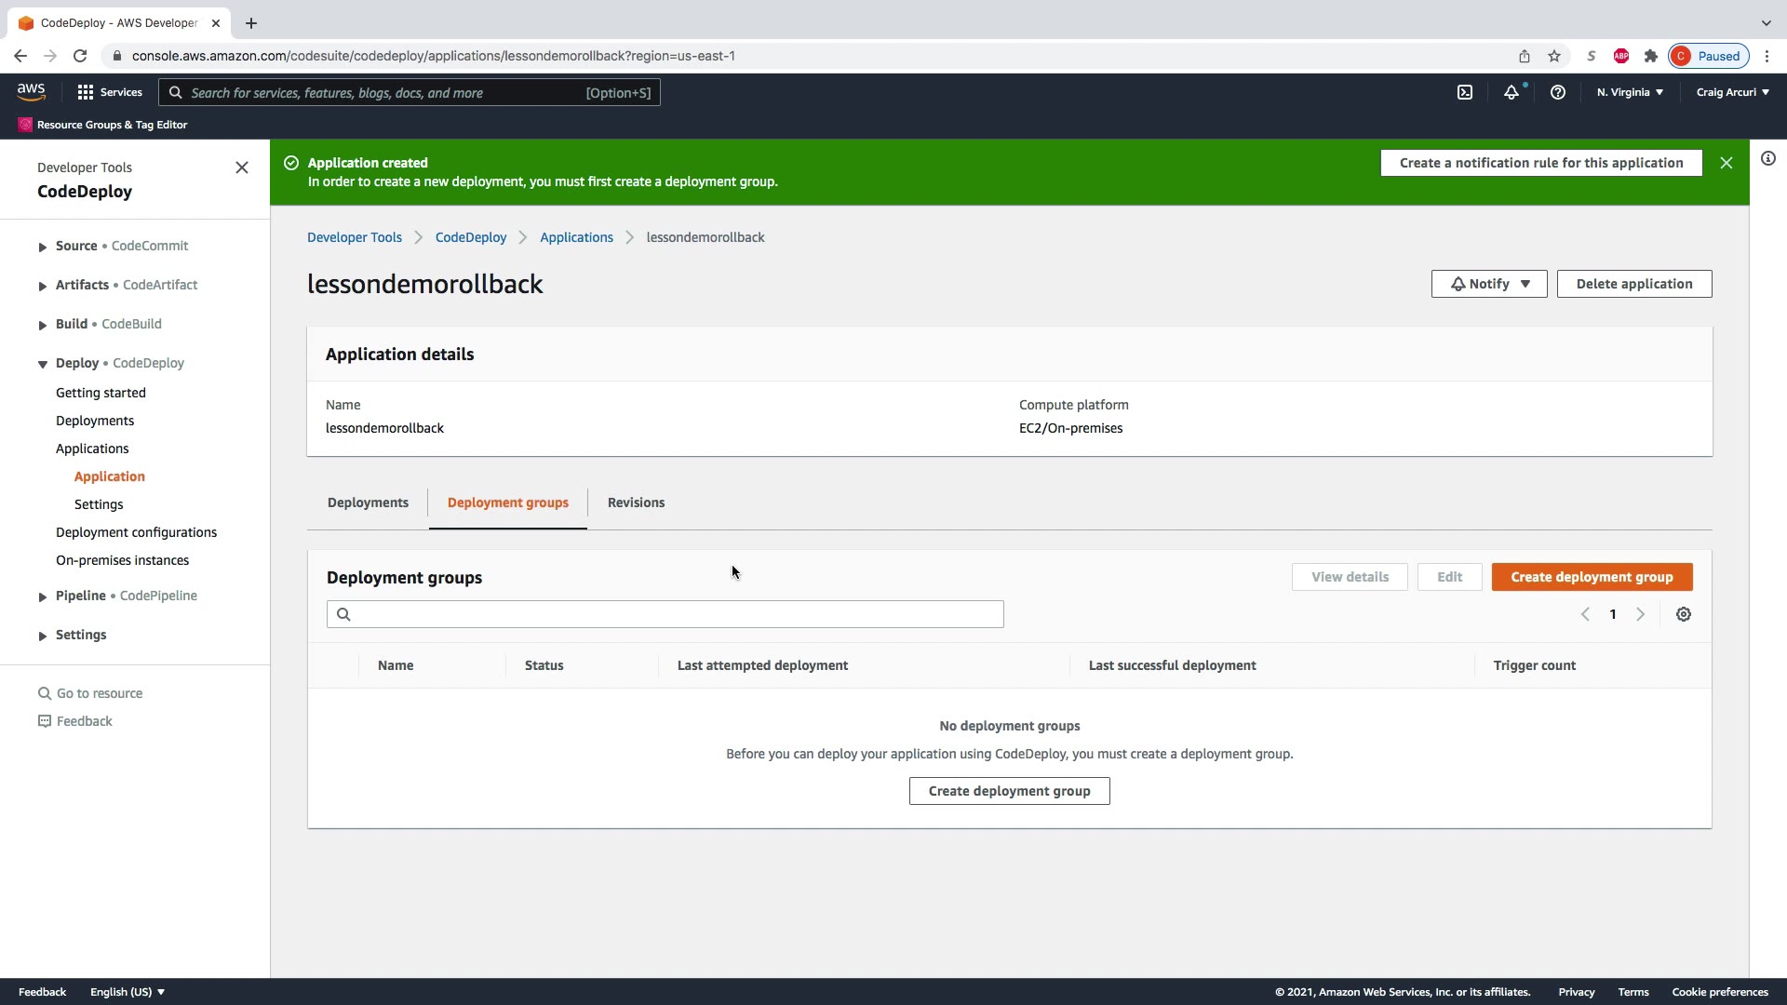
Task: Open Deployment configurations in sidebar
Action: point(136,532)
